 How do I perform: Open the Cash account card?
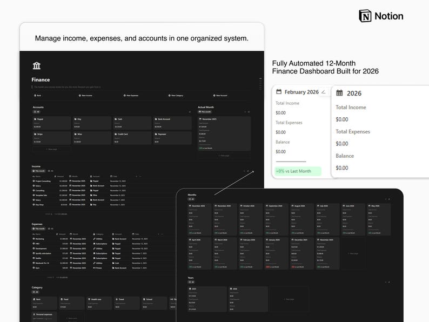pyautogui.click(x=132, y=123)
